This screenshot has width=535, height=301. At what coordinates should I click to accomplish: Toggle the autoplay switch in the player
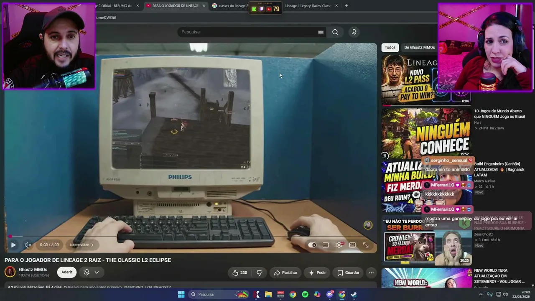312,245
